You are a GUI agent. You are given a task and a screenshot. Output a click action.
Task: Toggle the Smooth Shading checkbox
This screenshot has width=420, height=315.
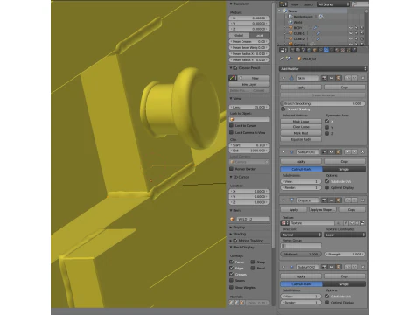click(283, 108)
